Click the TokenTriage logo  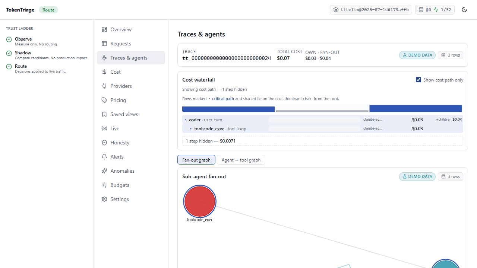20,10
